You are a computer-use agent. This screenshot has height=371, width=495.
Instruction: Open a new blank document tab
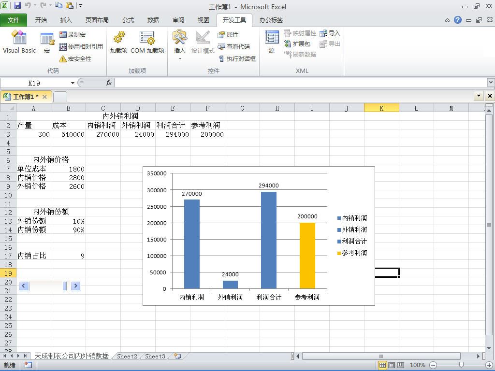coord(60,97)
